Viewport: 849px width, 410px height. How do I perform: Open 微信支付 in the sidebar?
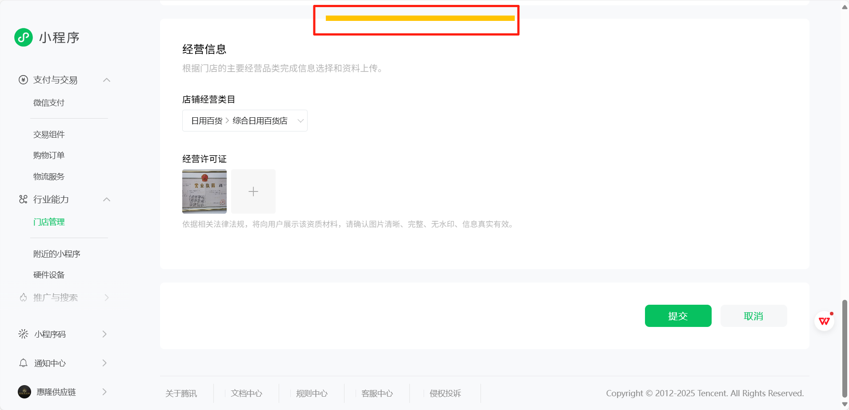(x=49, y=103)
